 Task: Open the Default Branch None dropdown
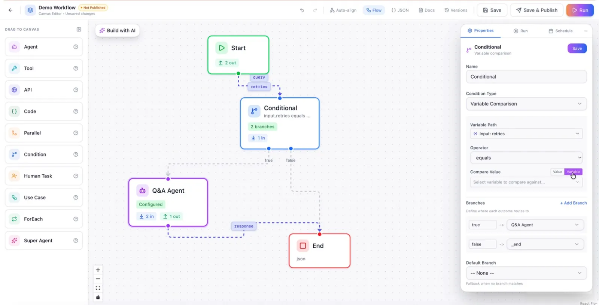click(526, 273)
